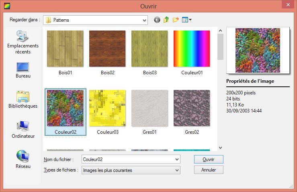Go up one folder level
Screen dimensions: 297x192
click(x=166, y=20)
